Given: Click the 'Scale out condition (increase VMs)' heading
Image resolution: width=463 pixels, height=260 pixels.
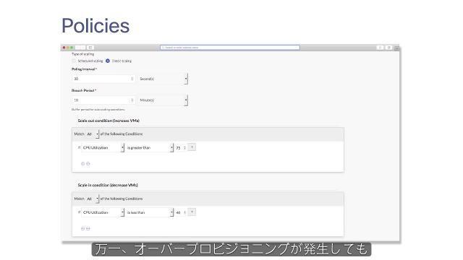Looking at the screenshot, I should pos(109,121).
